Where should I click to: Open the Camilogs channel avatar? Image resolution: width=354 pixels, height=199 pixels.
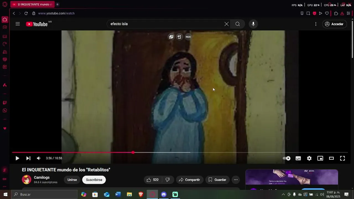(x=27, y=180)
